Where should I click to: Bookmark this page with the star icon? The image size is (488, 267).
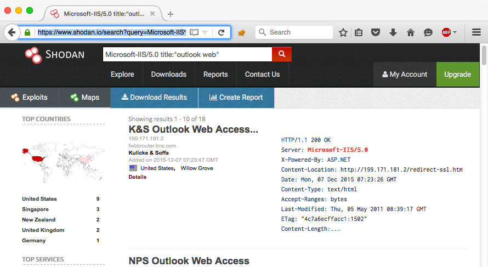point(343,32)
